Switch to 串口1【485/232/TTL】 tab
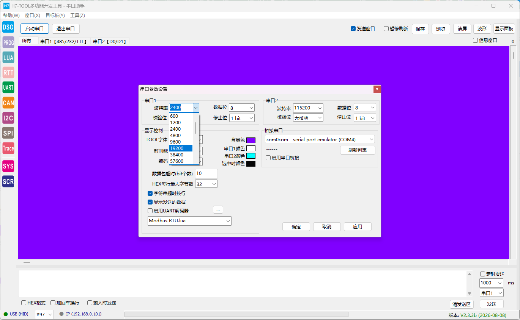This screenshot has width=520, height=320. [64, 41]
